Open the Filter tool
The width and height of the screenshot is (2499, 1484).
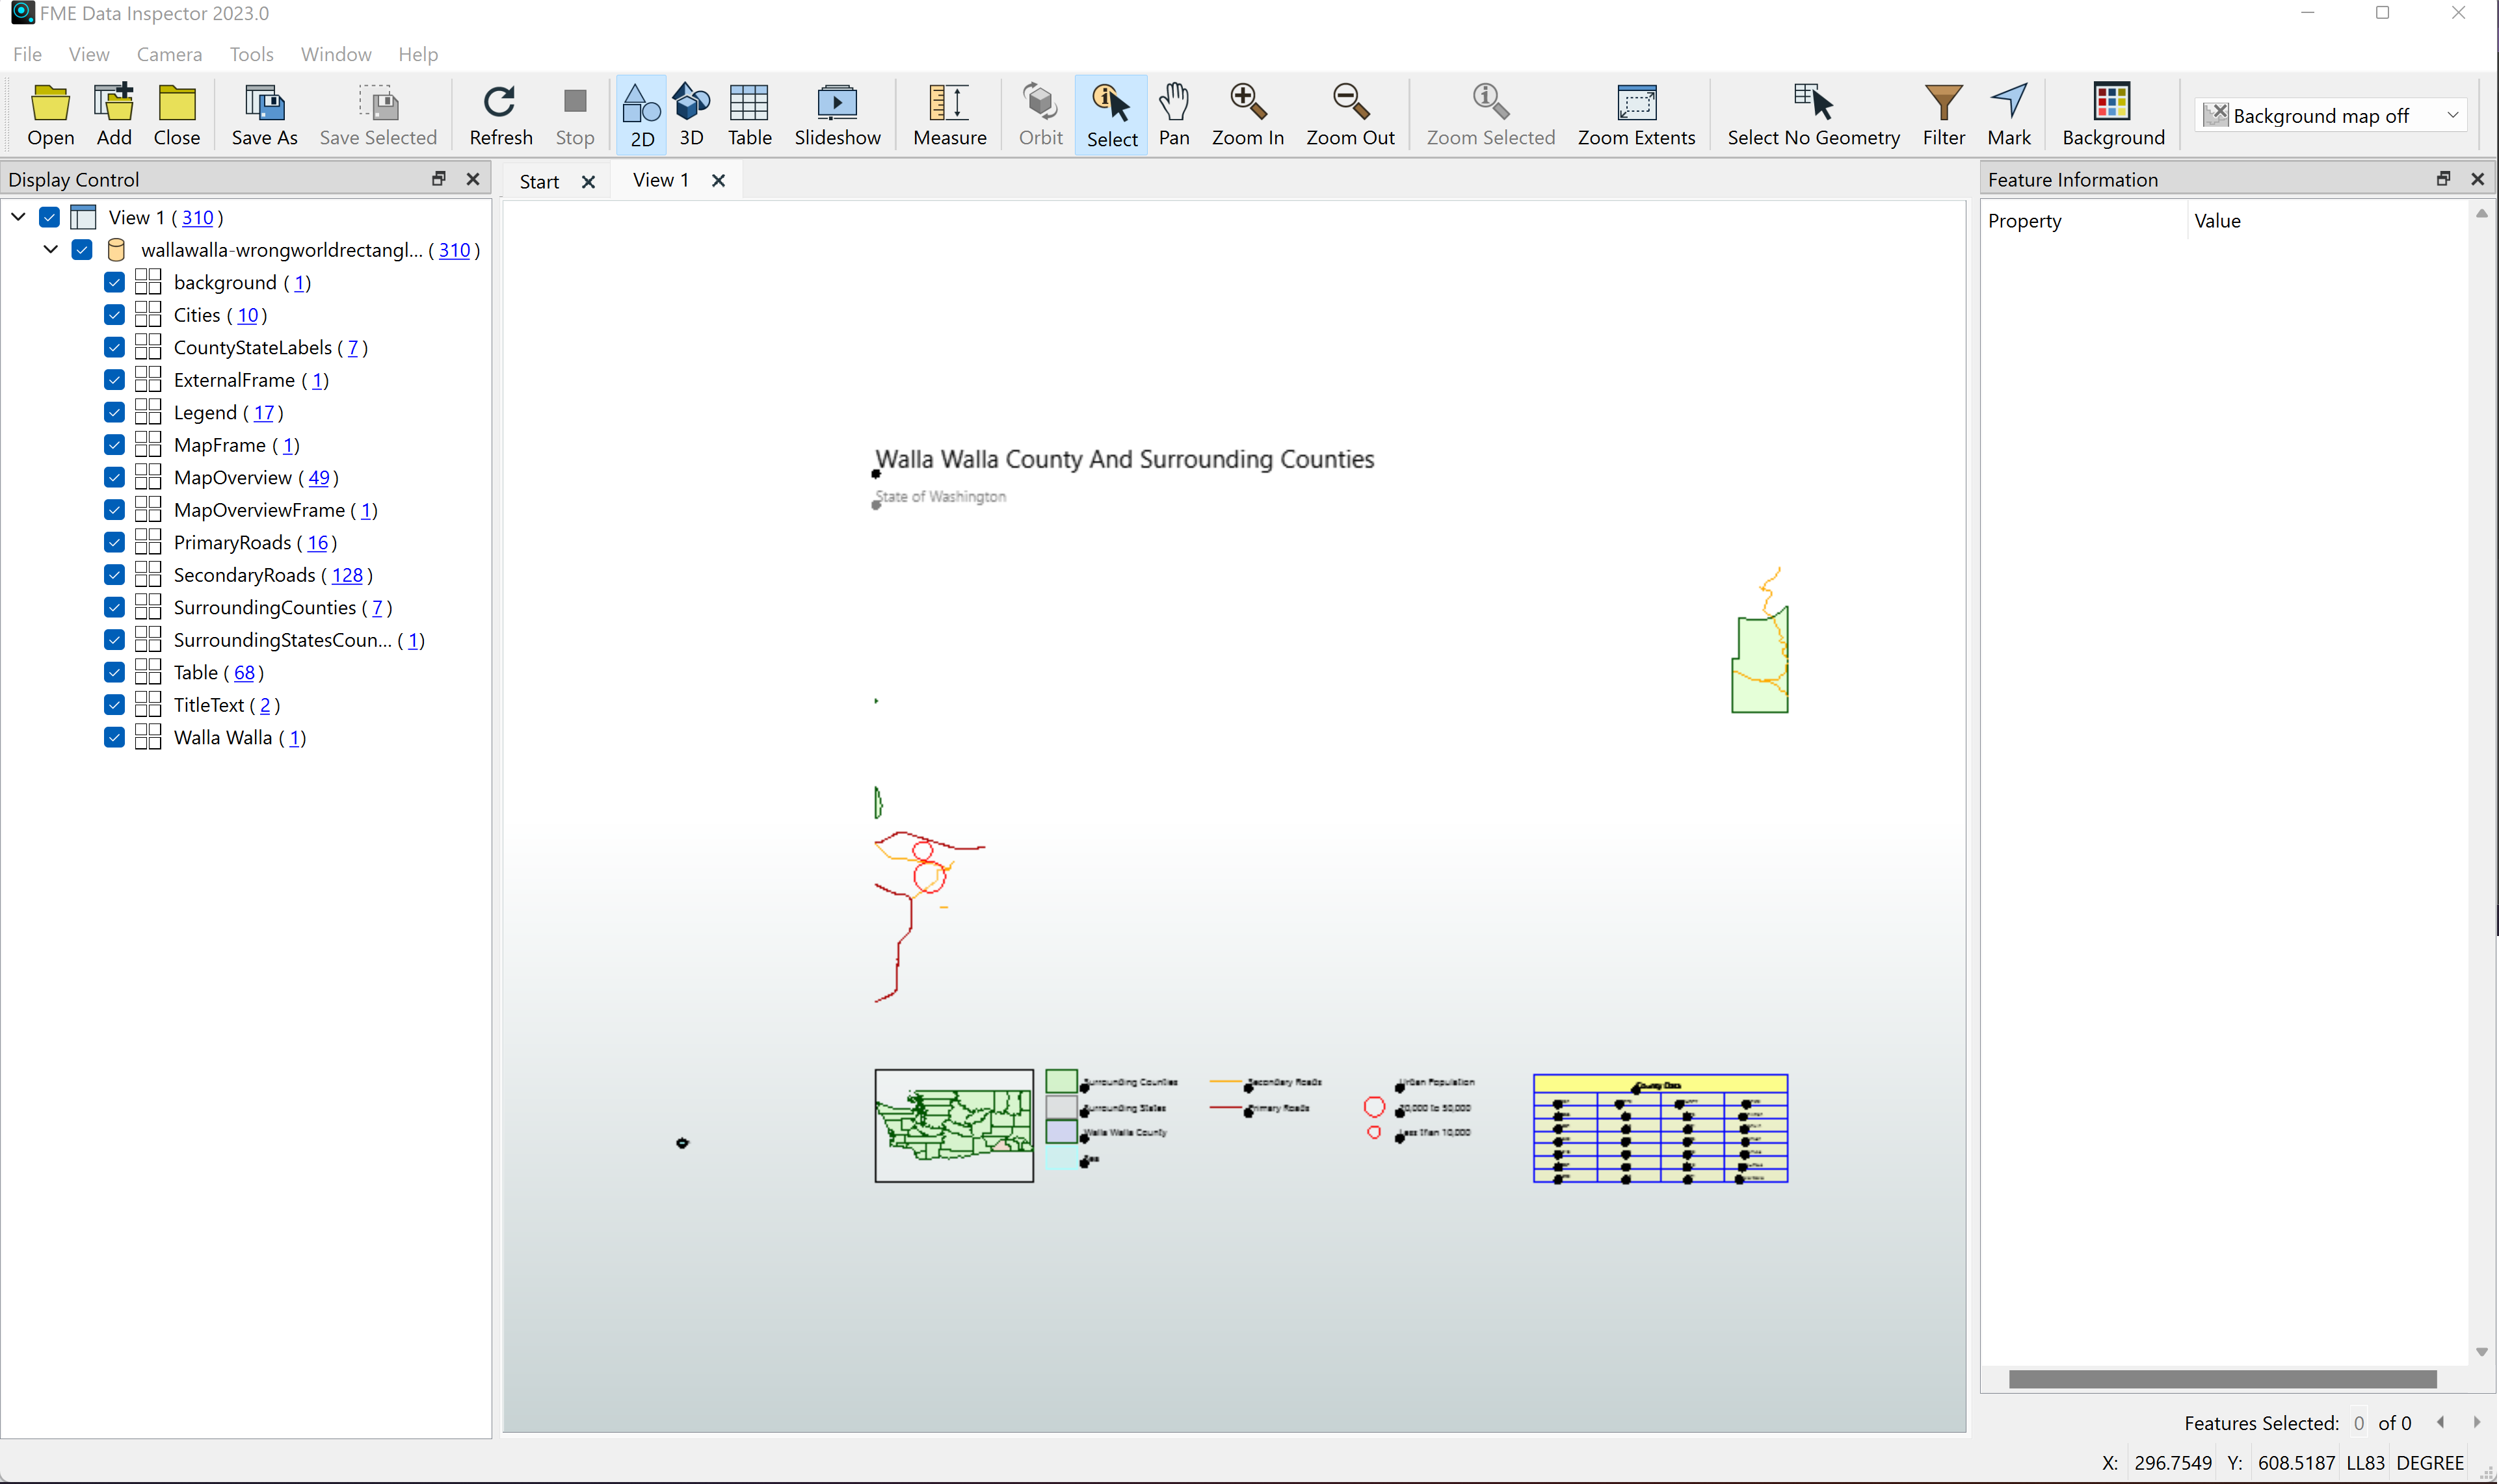(1943, 115)
